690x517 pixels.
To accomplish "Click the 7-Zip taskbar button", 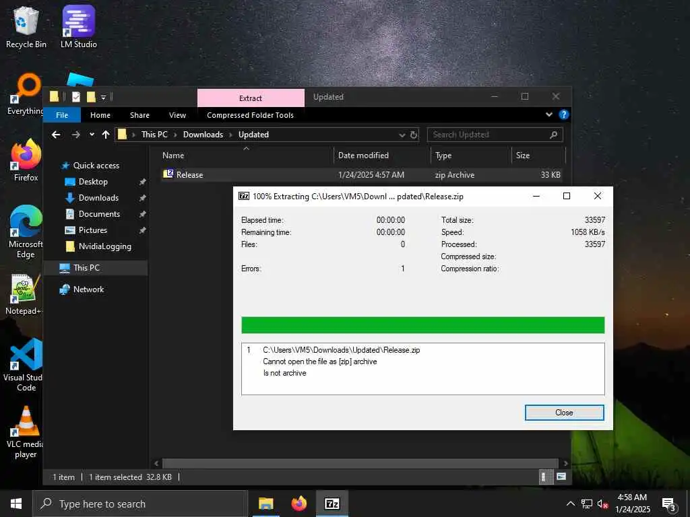I will [332, 504].
